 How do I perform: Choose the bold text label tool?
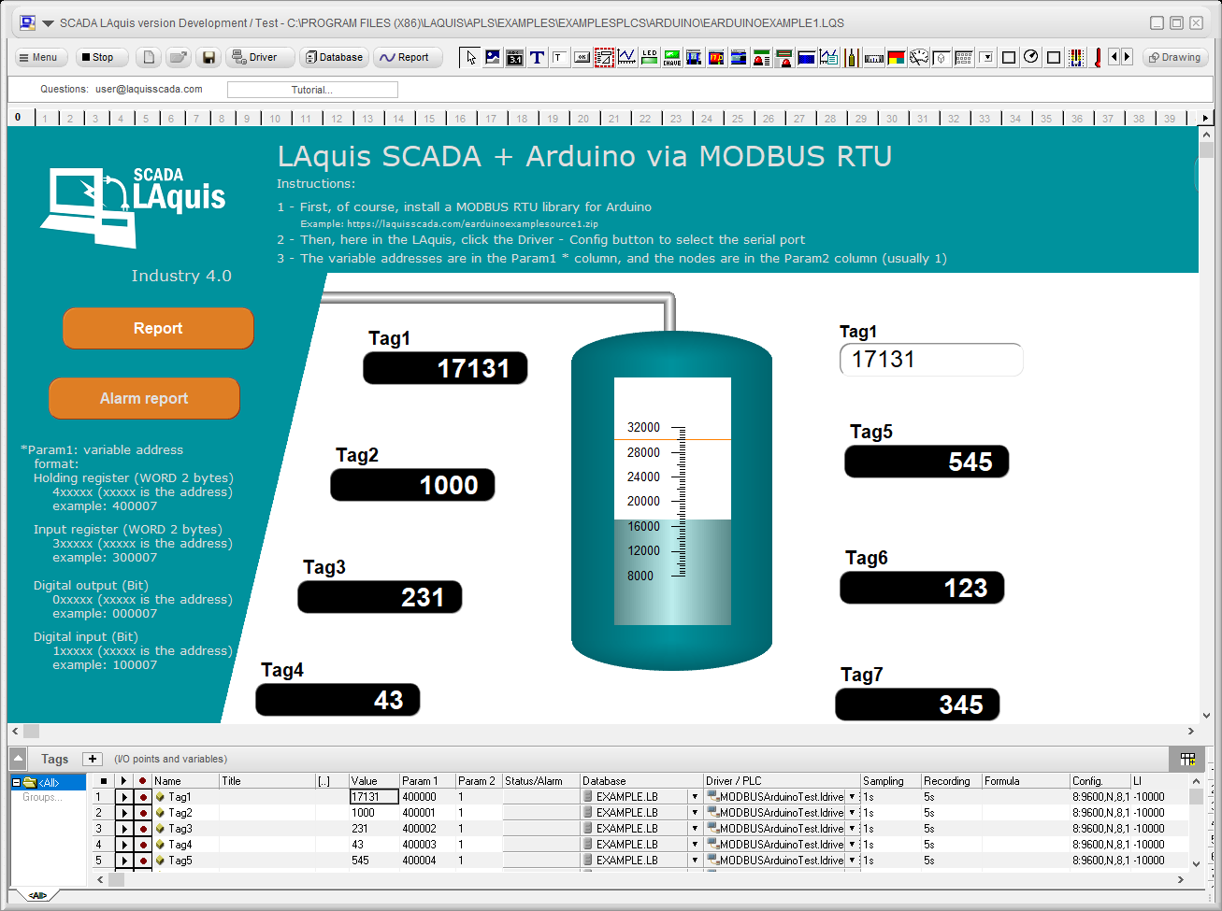pyautogui.click(x=537, y=57)
